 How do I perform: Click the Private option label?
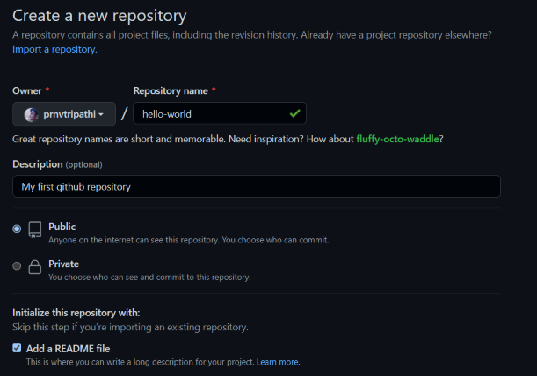coord(63,264)
